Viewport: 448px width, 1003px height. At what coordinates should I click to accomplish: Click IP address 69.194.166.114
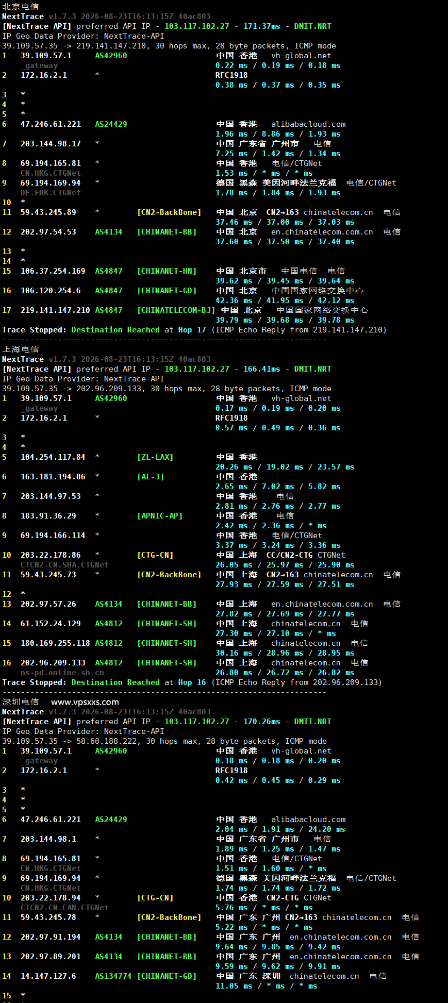[x=53, y=536]
